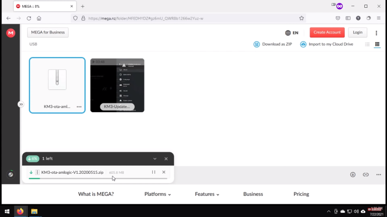Cancel the KM3-ota-amlogic zip download
The image size is (387, 217).
tap(164, 172)
